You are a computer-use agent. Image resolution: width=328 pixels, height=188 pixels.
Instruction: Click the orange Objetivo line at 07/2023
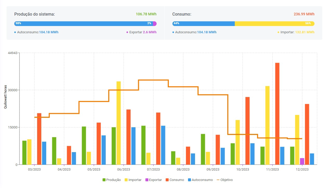point(153,80)
